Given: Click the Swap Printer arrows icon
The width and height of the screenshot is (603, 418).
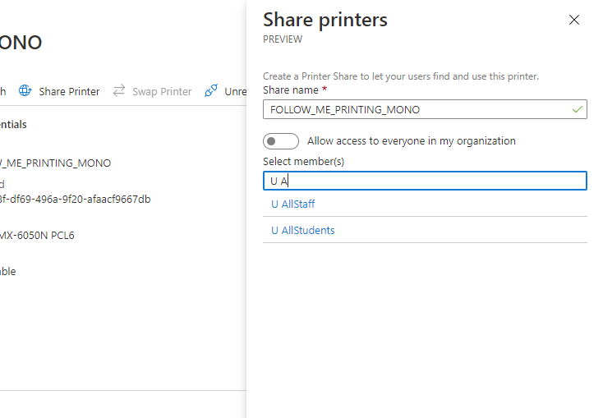Looking at the screenshot, I should pyautogui.click(x=119, y=91).
